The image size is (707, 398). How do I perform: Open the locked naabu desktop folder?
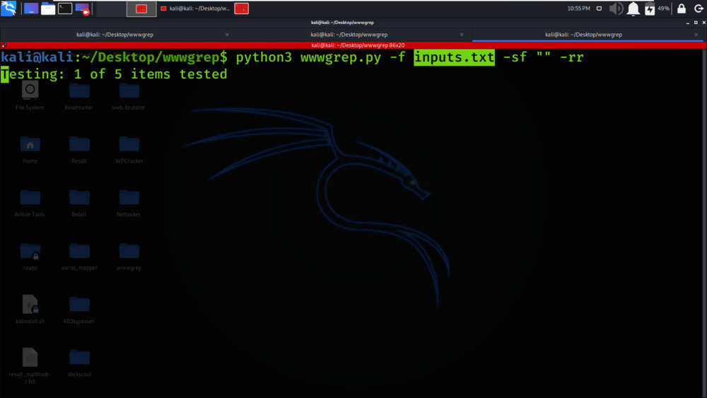(30, 256)
